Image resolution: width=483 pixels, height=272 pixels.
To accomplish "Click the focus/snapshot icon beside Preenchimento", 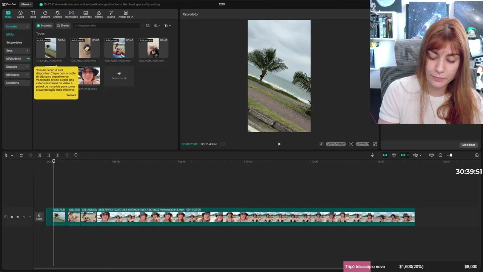I will (351, 144).
